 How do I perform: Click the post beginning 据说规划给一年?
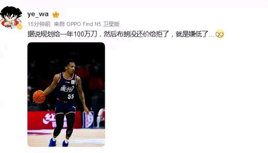[x=126, y=34]
